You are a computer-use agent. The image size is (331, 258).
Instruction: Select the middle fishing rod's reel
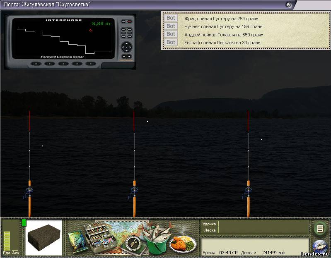pyautogui.click(x=133, y=192)
